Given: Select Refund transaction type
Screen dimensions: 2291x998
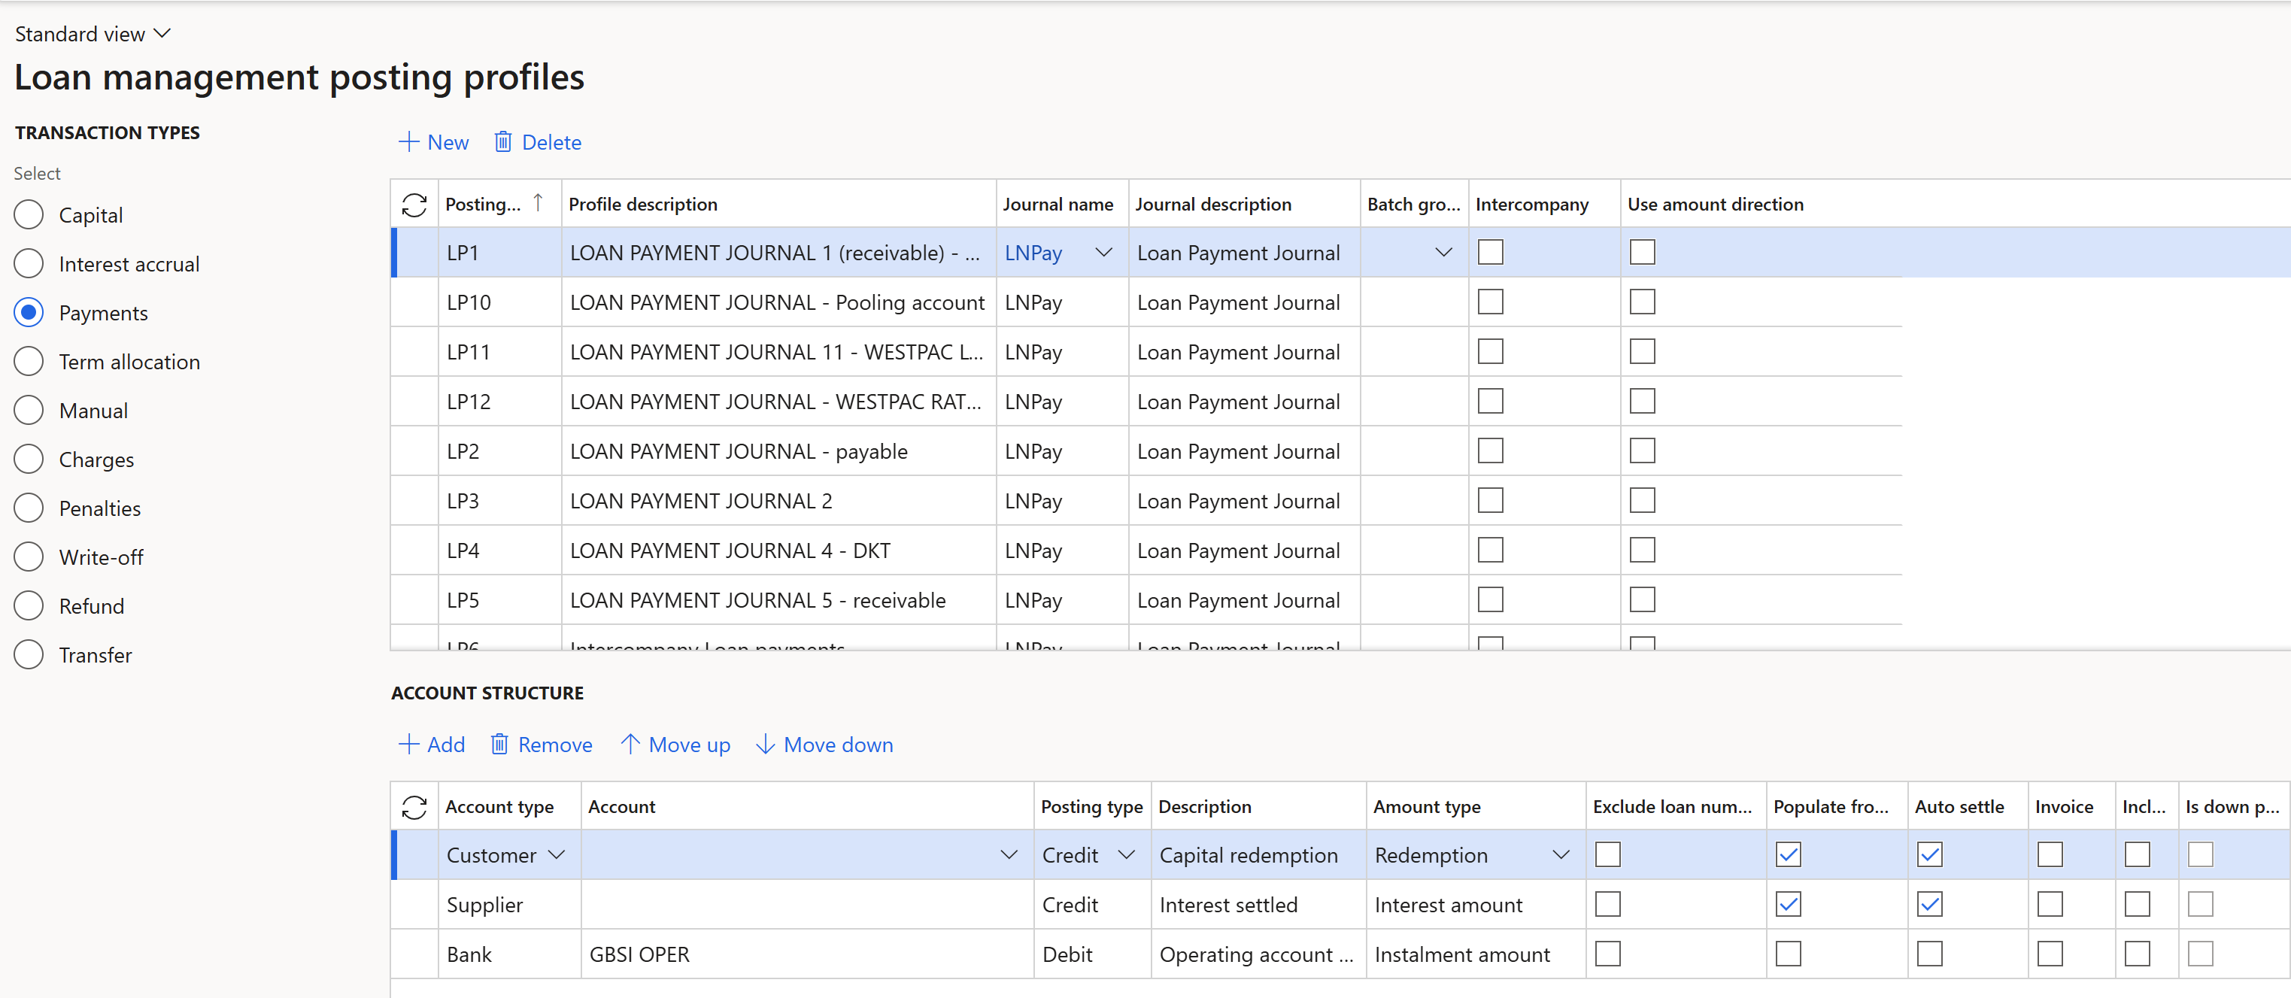Looking at the screenshot, I should pyautogui.click(x=29, y=605).
